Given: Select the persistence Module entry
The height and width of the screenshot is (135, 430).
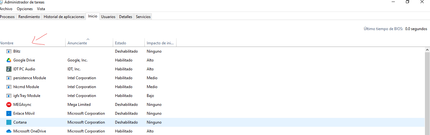Looking at the screenshot, I should pyautogui.click(x=29, y=78).
